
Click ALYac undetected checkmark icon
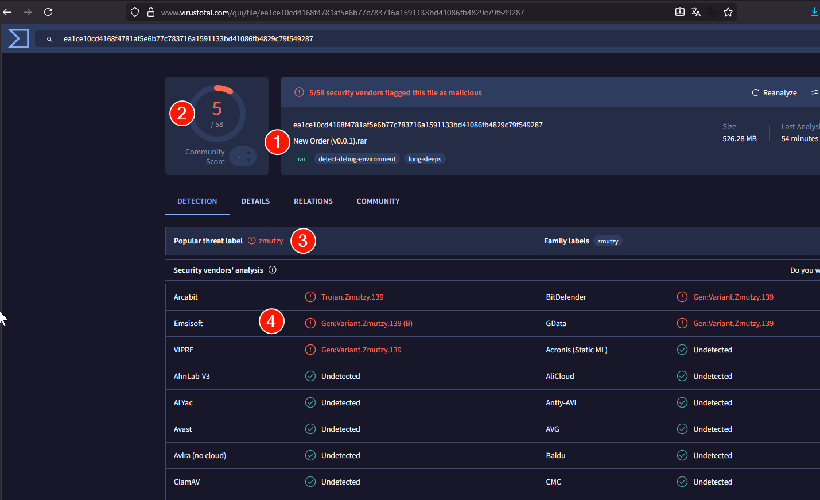pos(310,402)
